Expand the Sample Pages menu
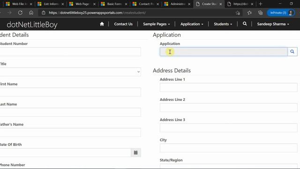This screenshot has width=300, height=169. pos(156,24)
